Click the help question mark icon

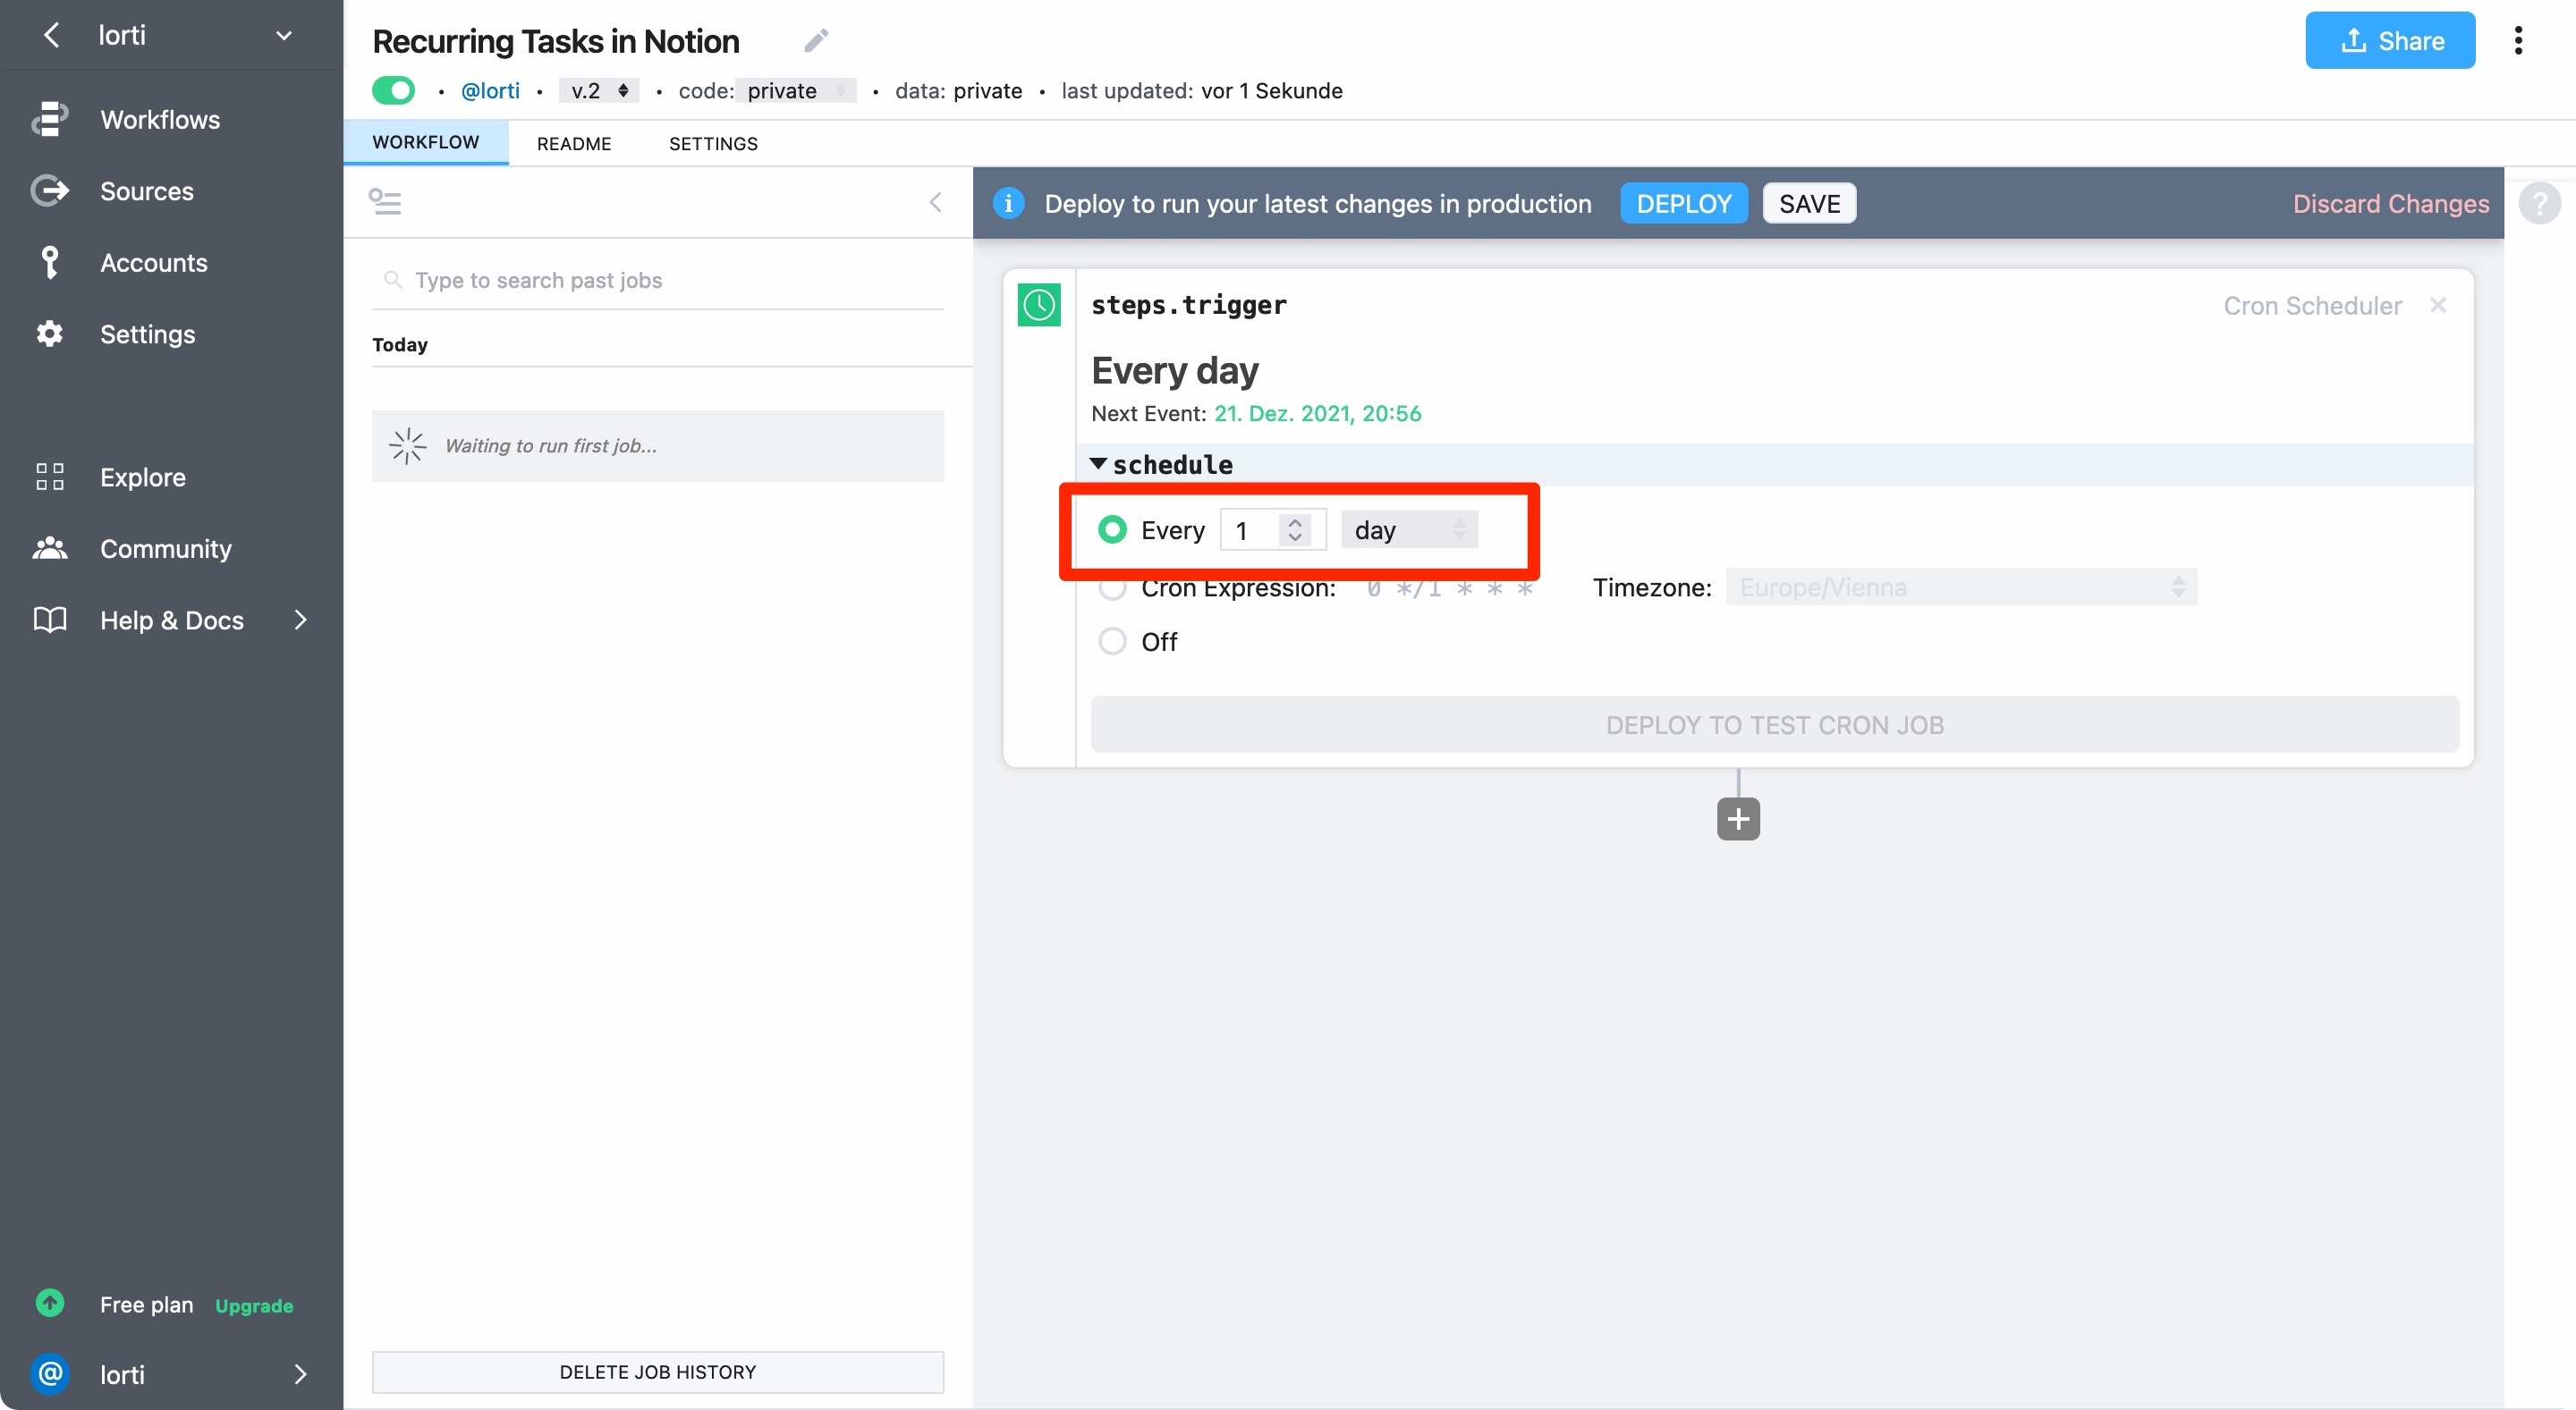2538,204
